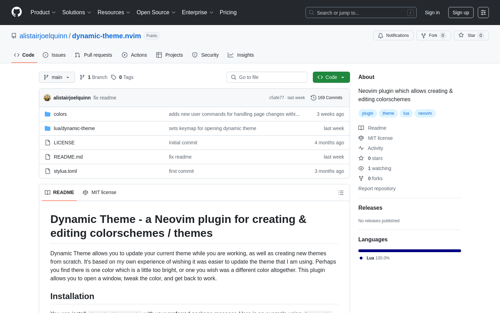Open the alistairjoelquinn owner profile link
Image resolution: width=500 pixels, height=313 pixels.
click(x=43, y=36)
